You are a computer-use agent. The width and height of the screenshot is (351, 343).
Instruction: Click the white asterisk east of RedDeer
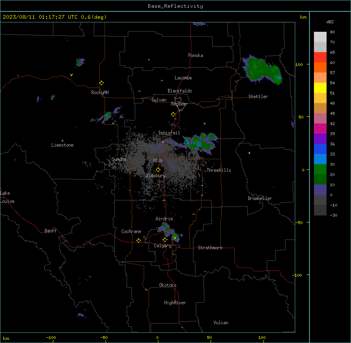pyautogui.click(x=204, y=123)
